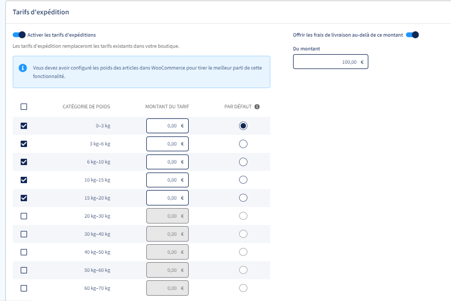Uncheck the 15 kg–20 kg weight category

click(24, 198)
